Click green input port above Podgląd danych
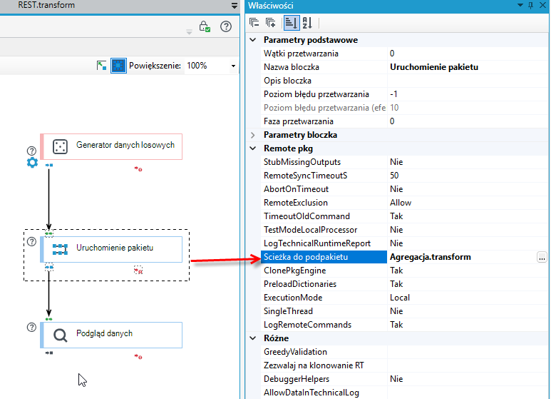551x399 pixels. (x=49, y=319)
